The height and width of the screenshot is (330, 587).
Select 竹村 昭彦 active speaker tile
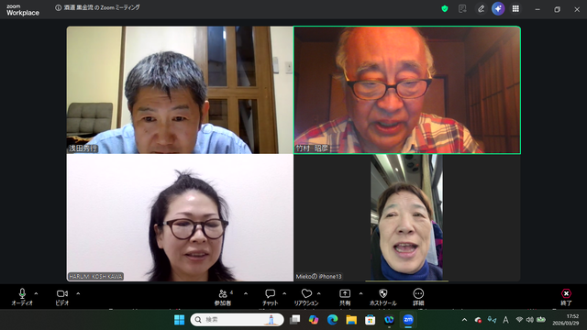point(407,90)
